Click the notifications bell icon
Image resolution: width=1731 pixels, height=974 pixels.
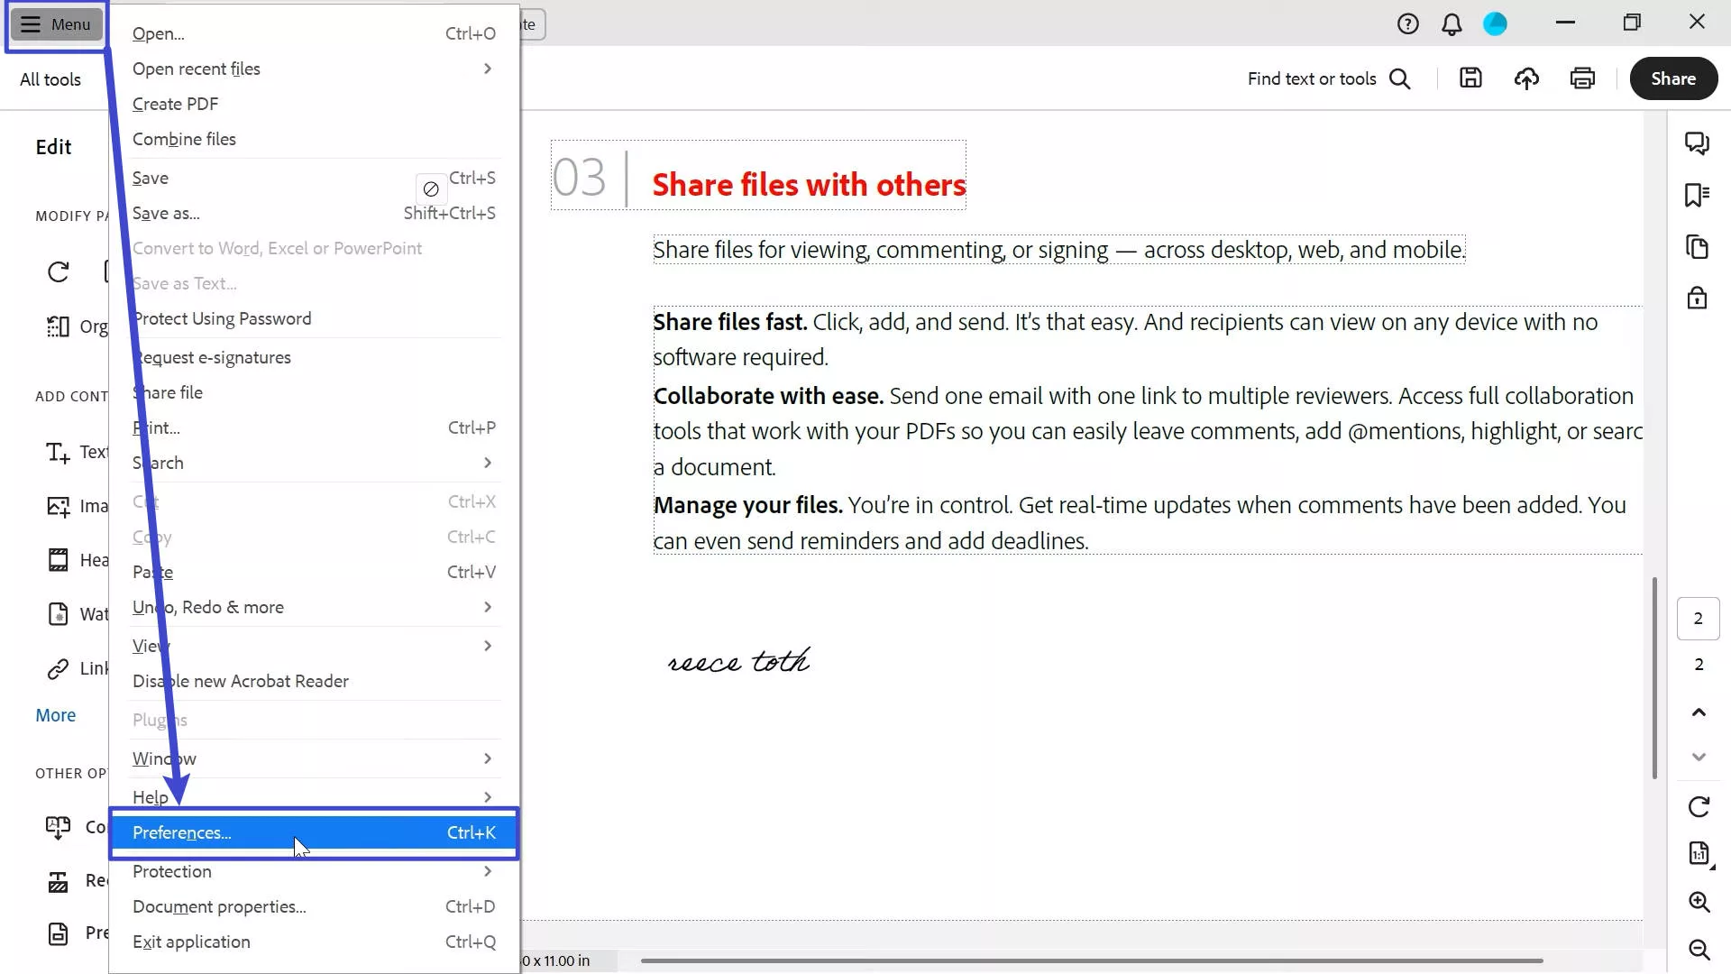pos(1452,24)
